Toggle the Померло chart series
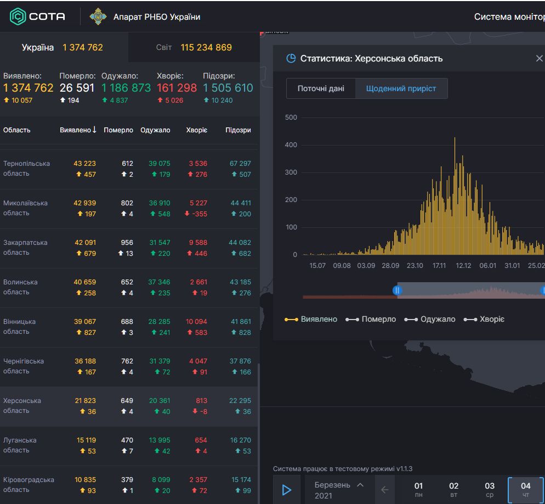Screen dimensions: 545x504 (371, 319)
